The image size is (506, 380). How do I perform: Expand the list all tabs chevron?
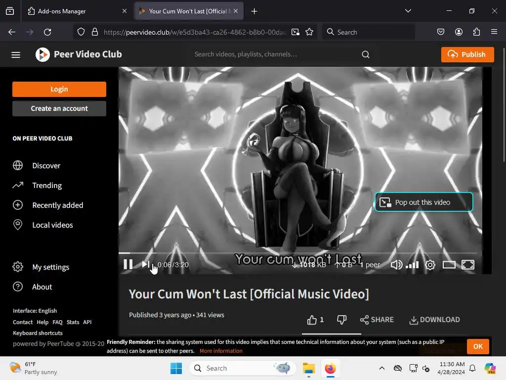click(408, 11)
